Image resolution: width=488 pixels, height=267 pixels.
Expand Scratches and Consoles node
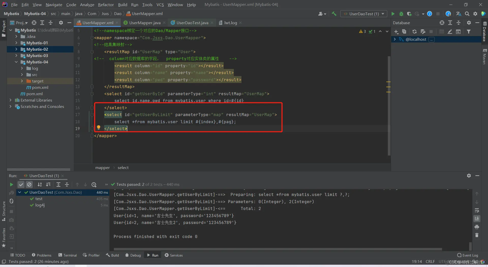click(10, 106)
